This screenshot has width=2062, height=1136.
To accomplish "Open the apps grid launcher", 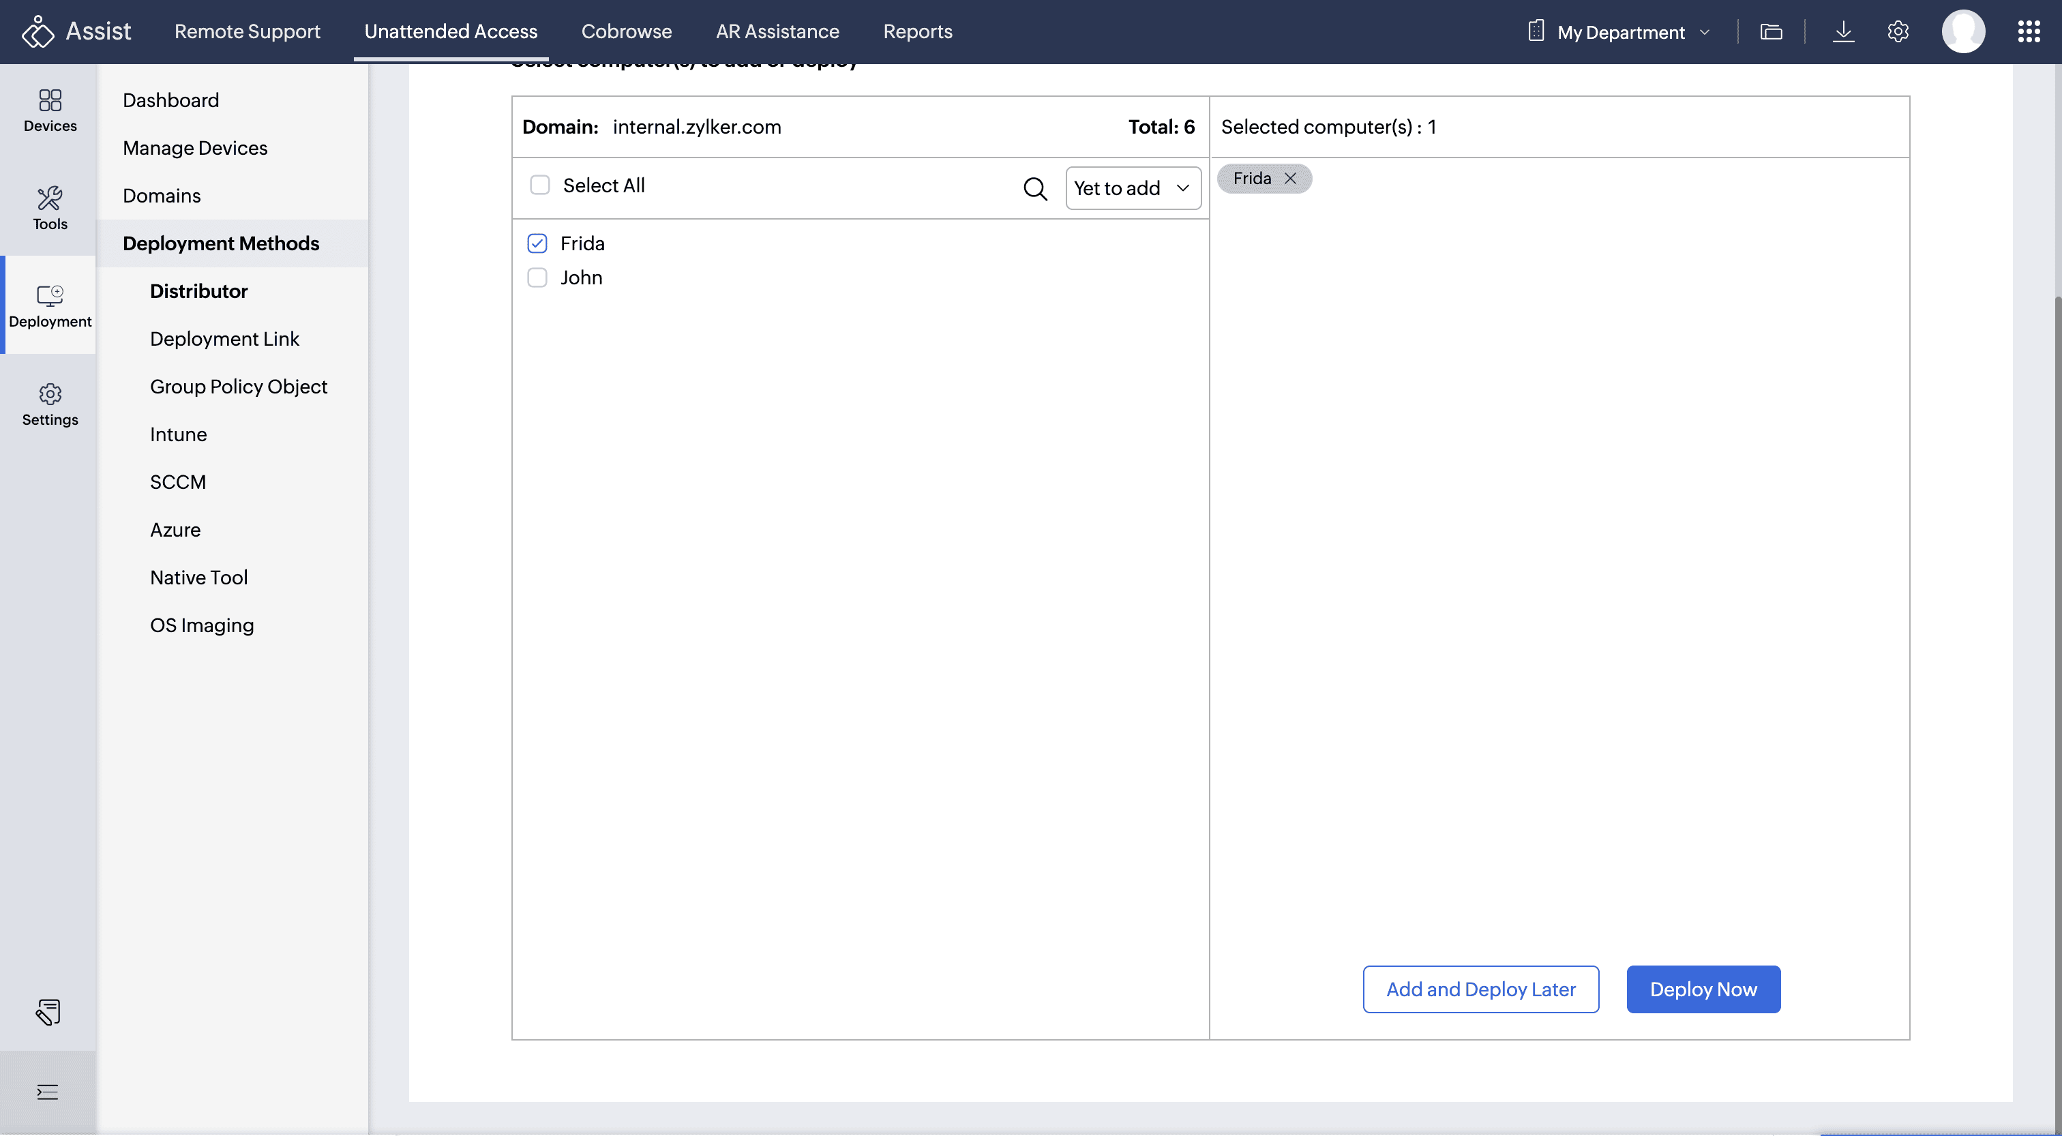I will (x=2029, y=32).
